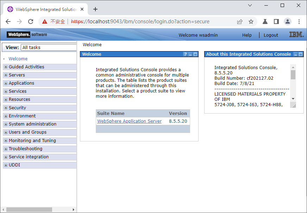The image size is (307, 213).
Task: Click the Welcome wsadmin text
Action: click(x=198, y=35)
